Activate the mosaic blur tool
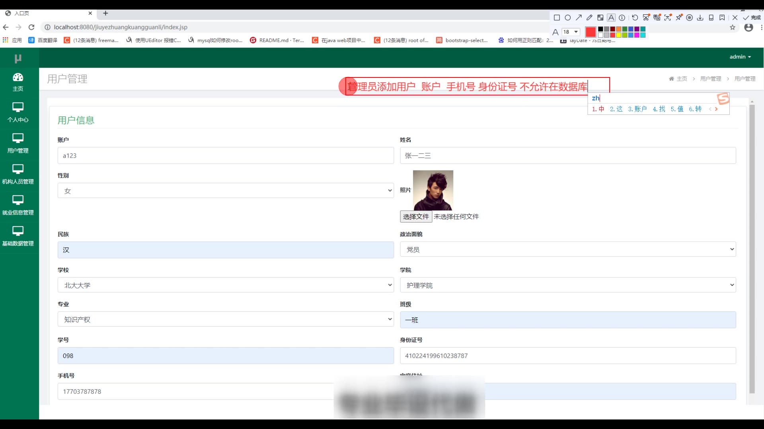Viewport: 764px width, 429px height. coord(600,17)
